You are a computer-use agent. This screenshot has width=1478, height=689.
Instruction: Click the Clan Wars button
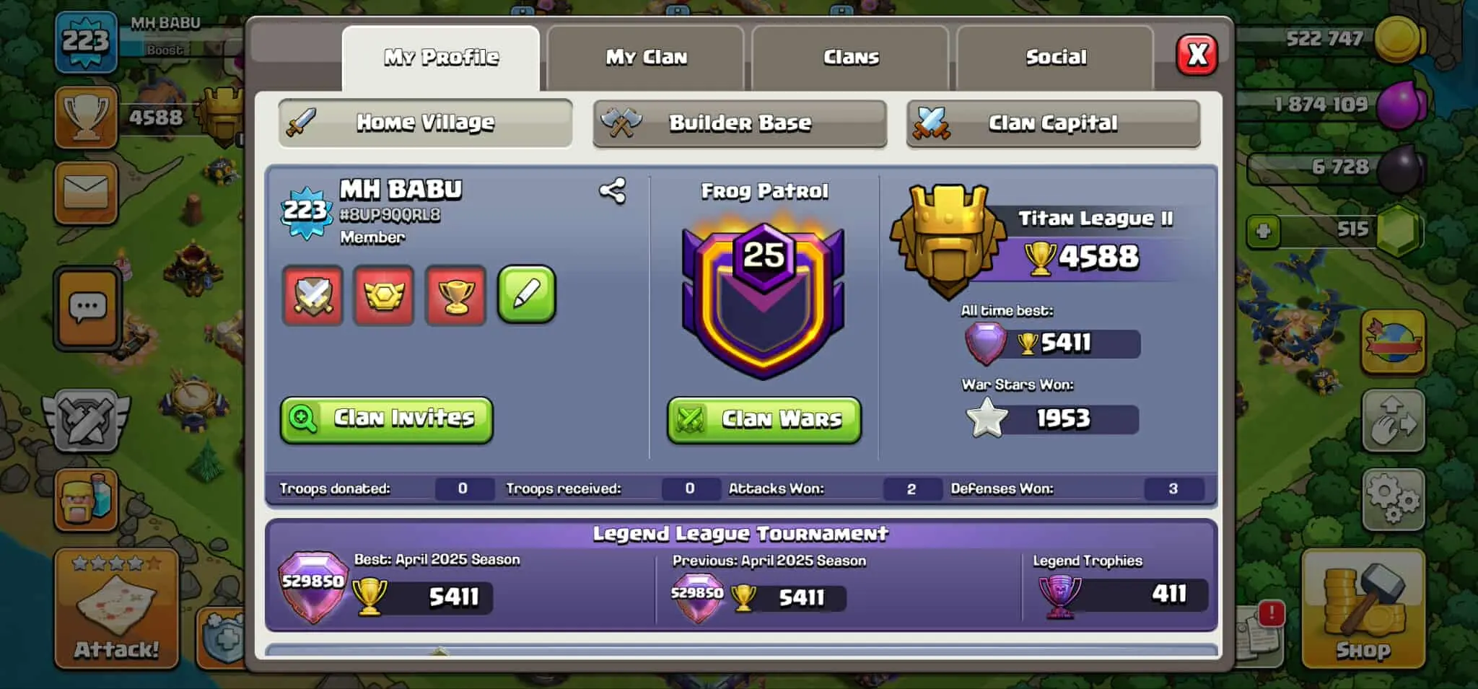[x=764, y=419]
